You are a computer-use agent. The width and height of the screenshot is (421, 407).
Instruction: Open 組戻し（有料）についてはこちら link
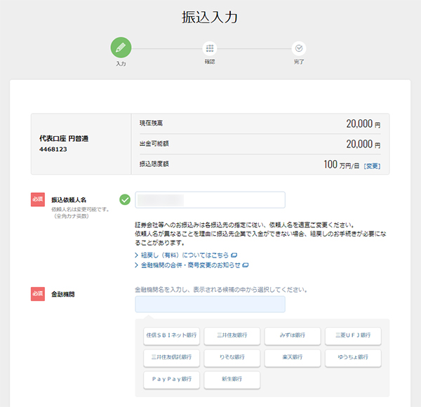[185, 255]
